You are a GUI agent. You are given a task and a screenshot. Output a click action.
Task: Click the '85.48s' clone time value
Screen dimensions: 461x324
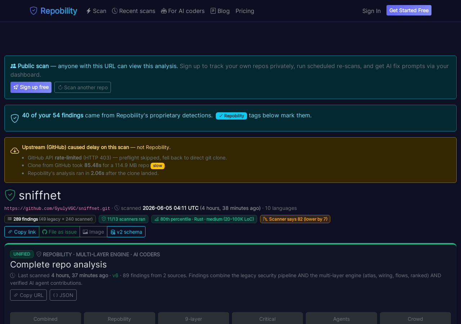pyautogui.click(x=93, y=165)
